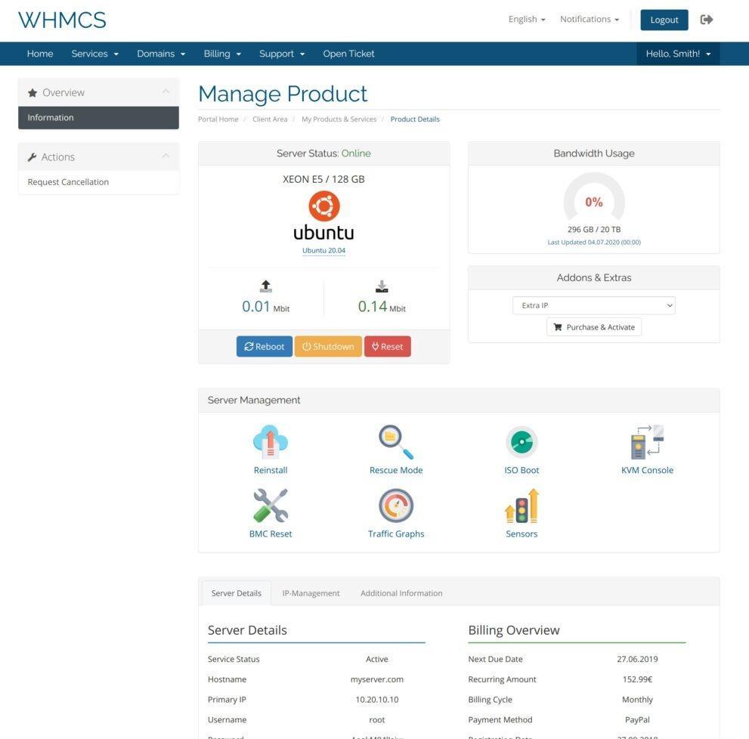The image size is (749, 739).
Task: Select Information in the sidebar
Action: tap(98, 118)
